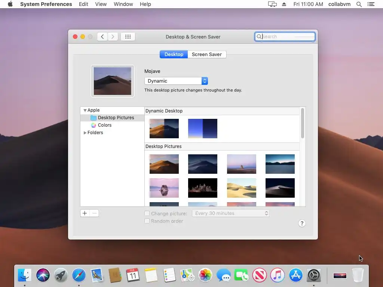Open the Dynamic appearance dropdown
This screenshot has width=383, height=287.
[x=176, y=81]
